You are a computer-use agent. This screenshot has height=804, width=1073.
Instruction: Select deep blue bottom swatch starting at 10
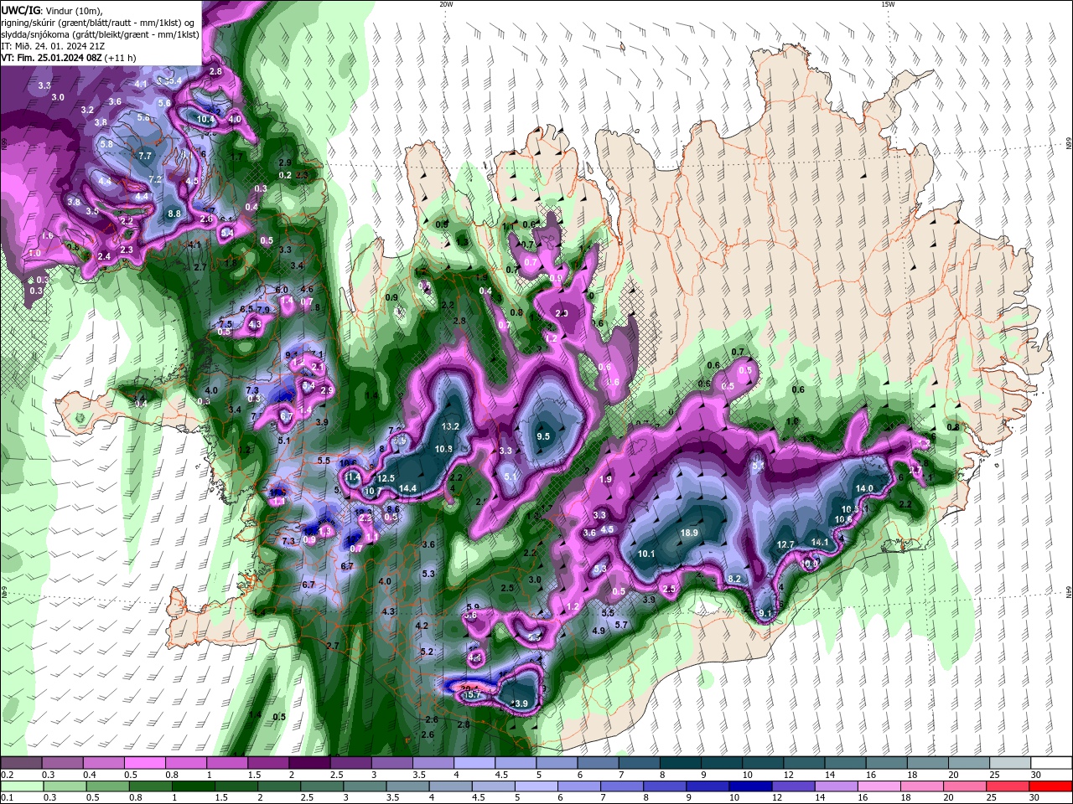(751, 786)
